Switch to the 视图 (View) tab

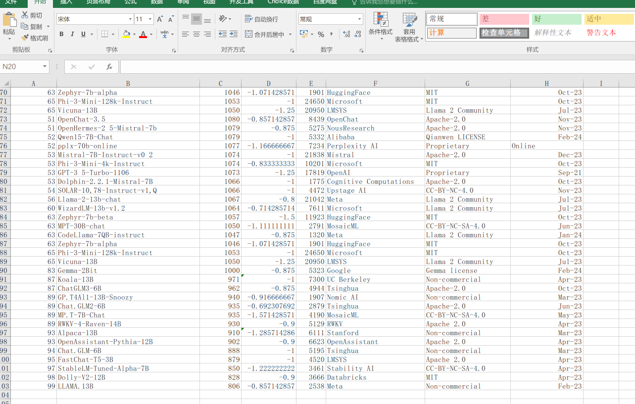[x=209, y=2]
